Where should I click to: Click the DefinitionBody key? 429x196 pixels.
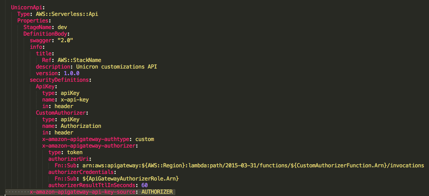[45, 34]
